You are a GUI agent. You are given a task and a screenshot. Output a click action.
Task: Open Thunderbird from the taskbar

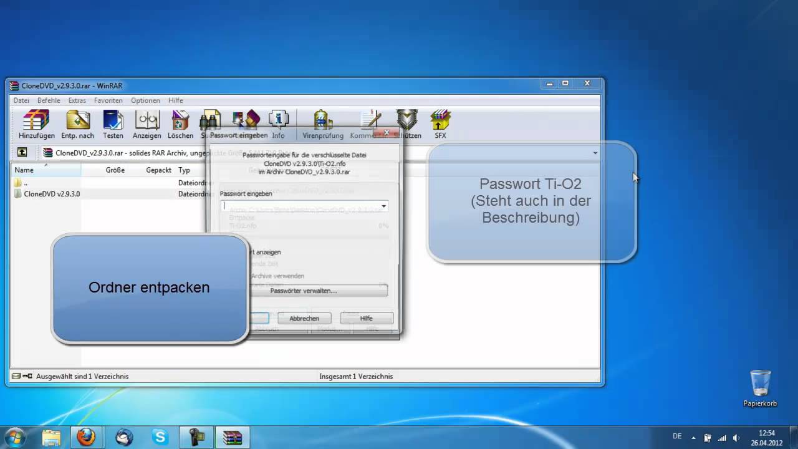coord(124,437)
